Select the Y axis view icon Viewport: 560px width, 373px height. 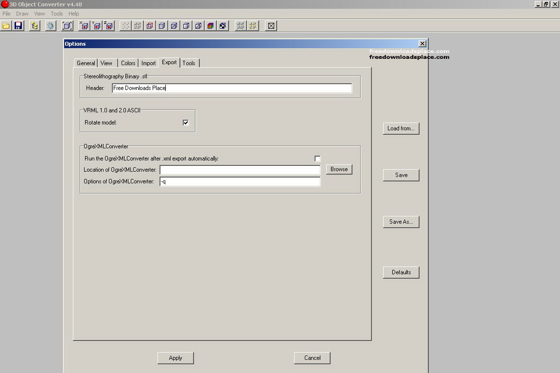[x=96, y=26]
